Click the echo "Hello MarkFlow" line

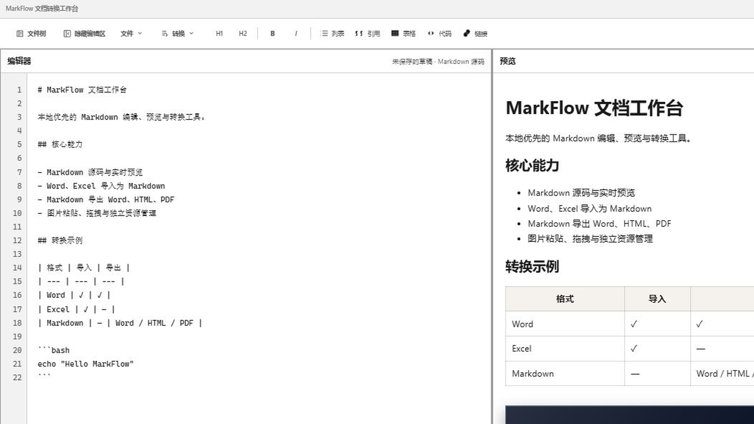tap(86, 364)
